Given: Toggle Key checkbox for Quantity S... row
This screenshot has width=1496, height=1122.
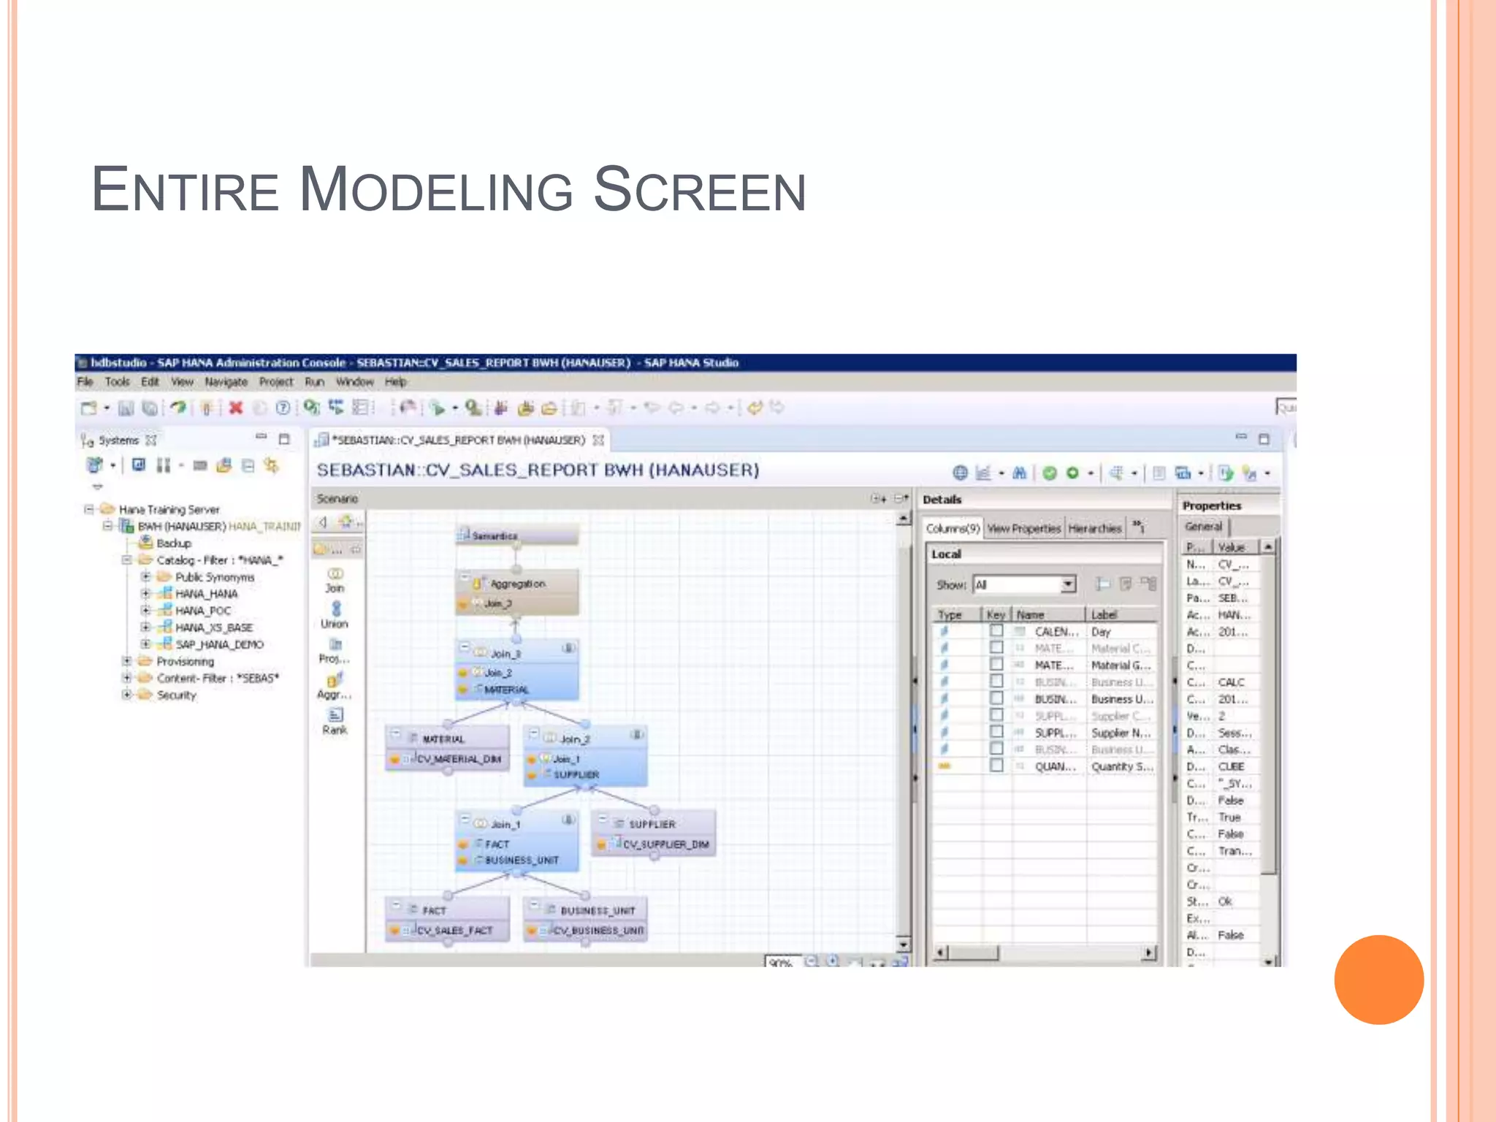Looking at the screenshot, I should (x=996, y=765).
